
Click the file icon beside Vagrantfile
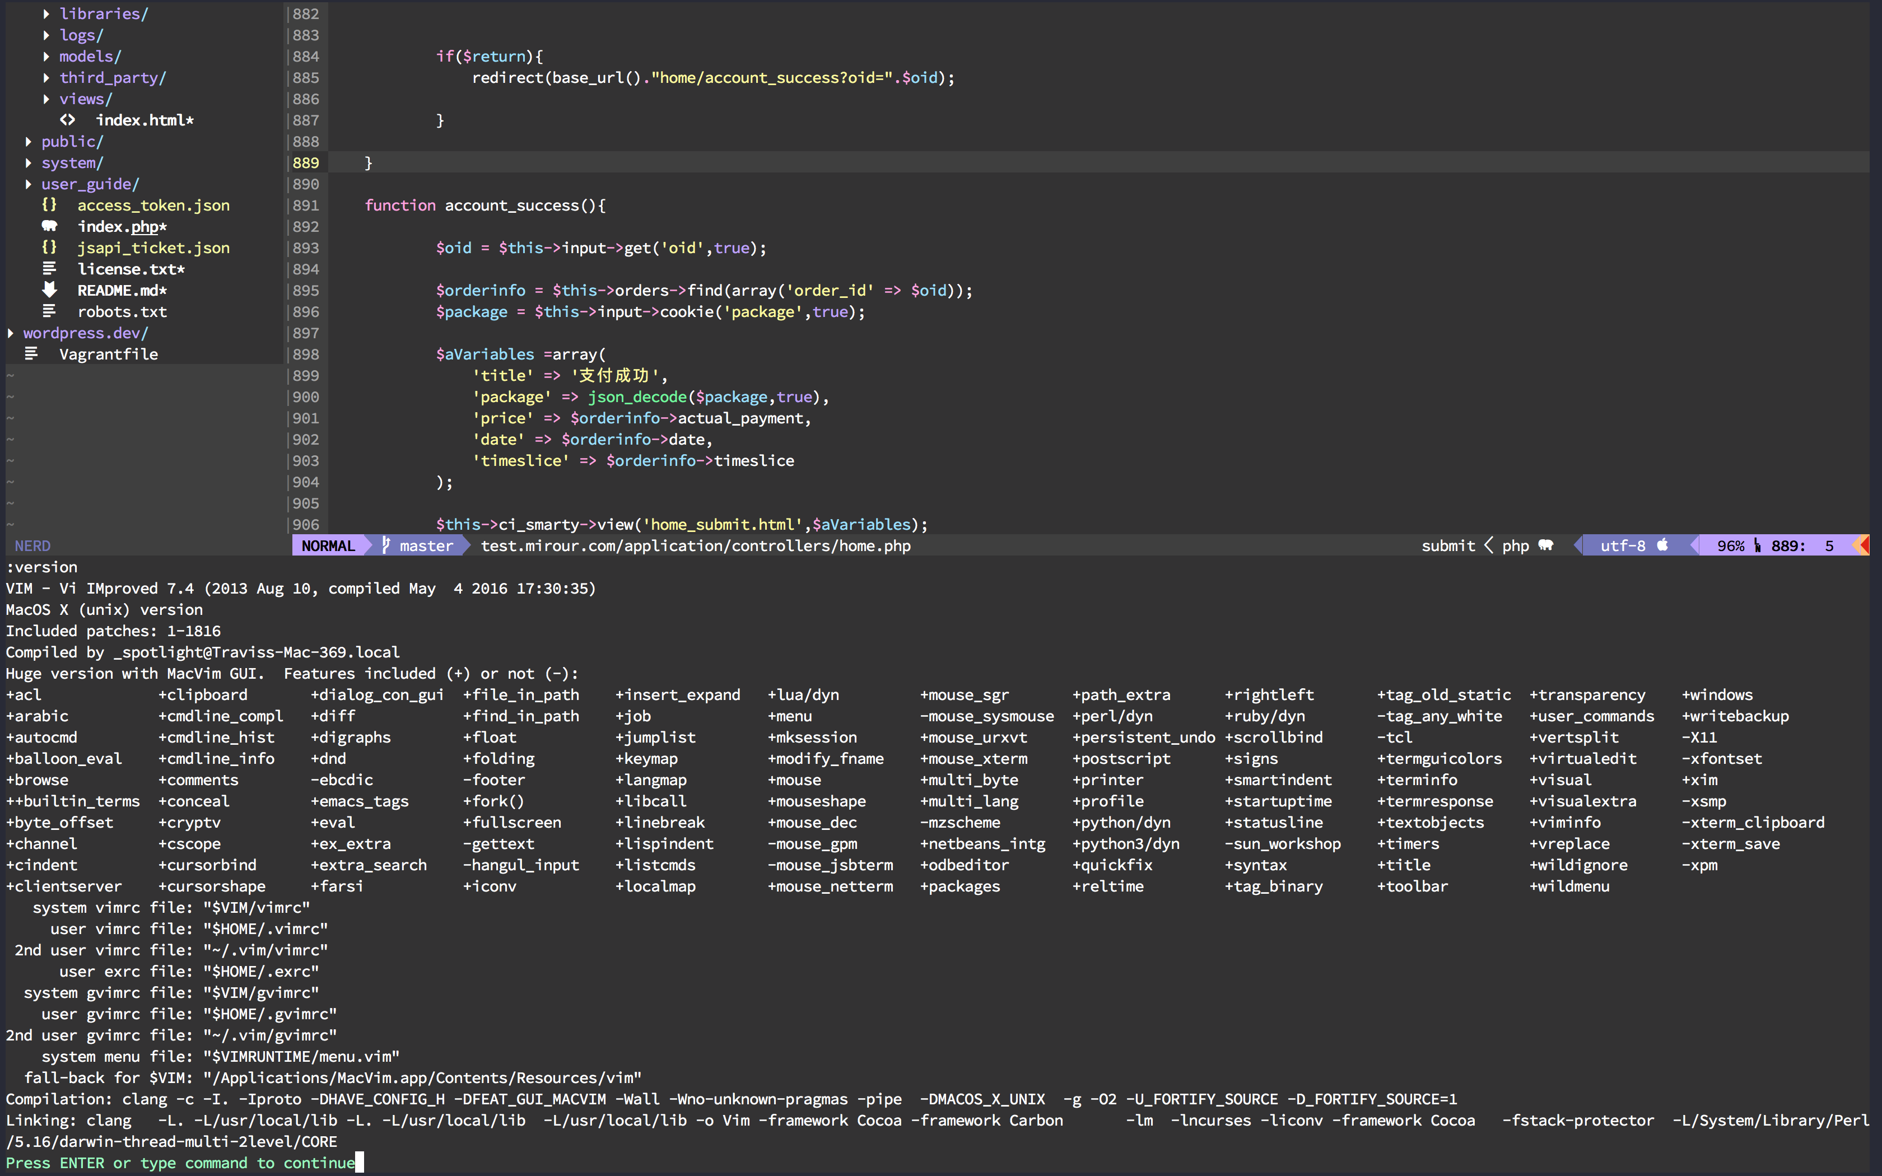32,354
